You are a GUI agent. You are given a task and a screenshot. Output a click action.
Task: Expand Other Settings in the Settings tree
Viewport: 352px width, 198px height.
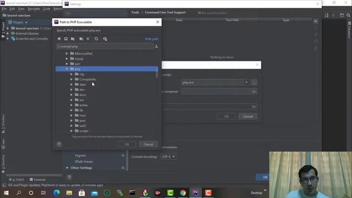click(x=67, y=168)
